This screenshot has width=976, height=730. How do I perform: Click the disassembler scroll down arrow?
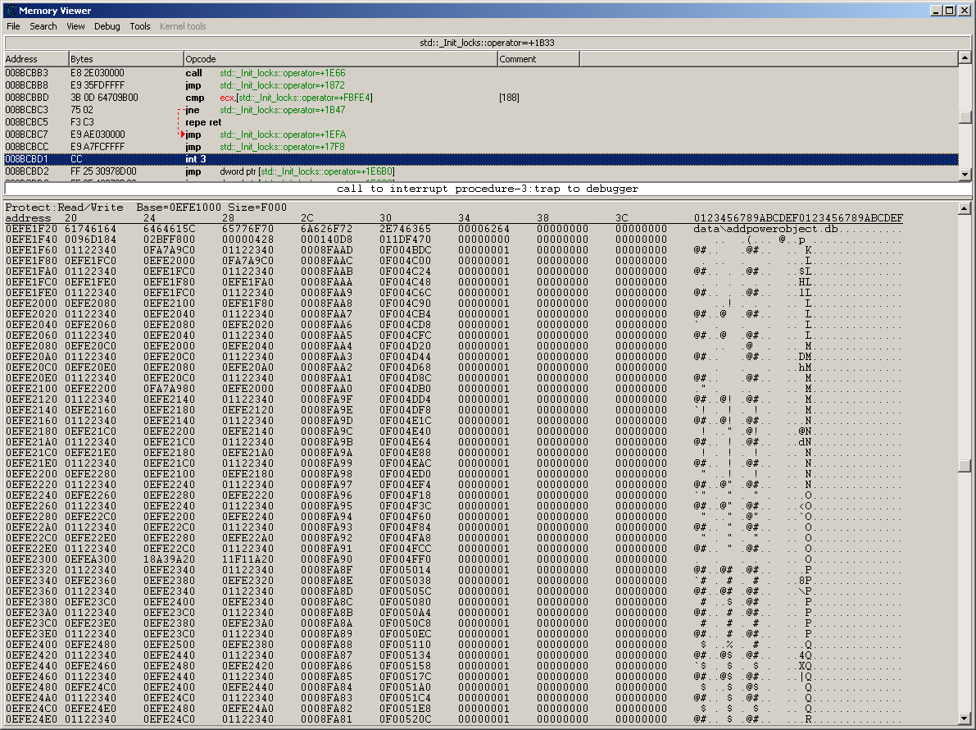click(965, 174)
